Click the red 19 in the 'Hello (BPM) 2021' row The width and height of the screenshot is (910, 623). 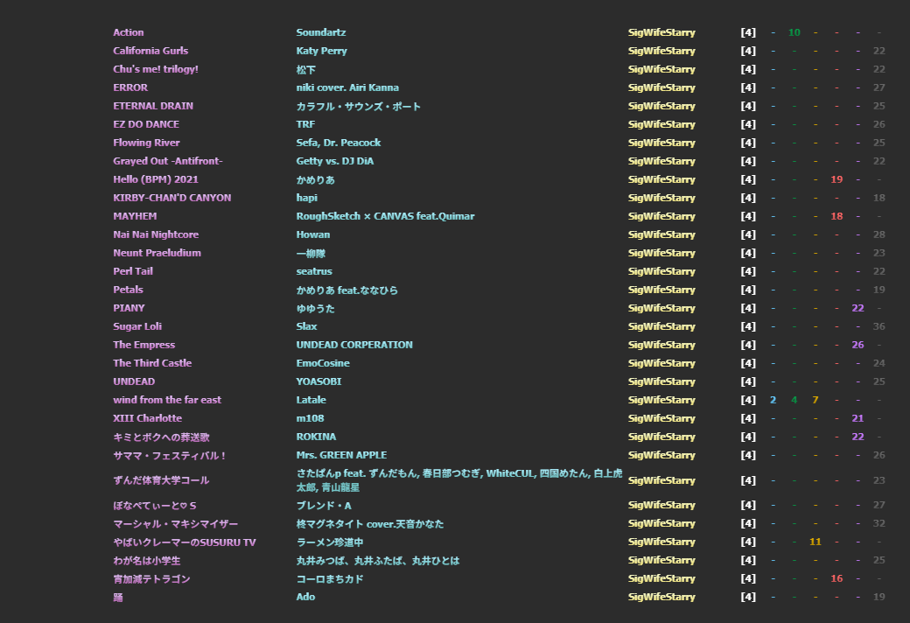pyautogui.click(x=836, y=179)
